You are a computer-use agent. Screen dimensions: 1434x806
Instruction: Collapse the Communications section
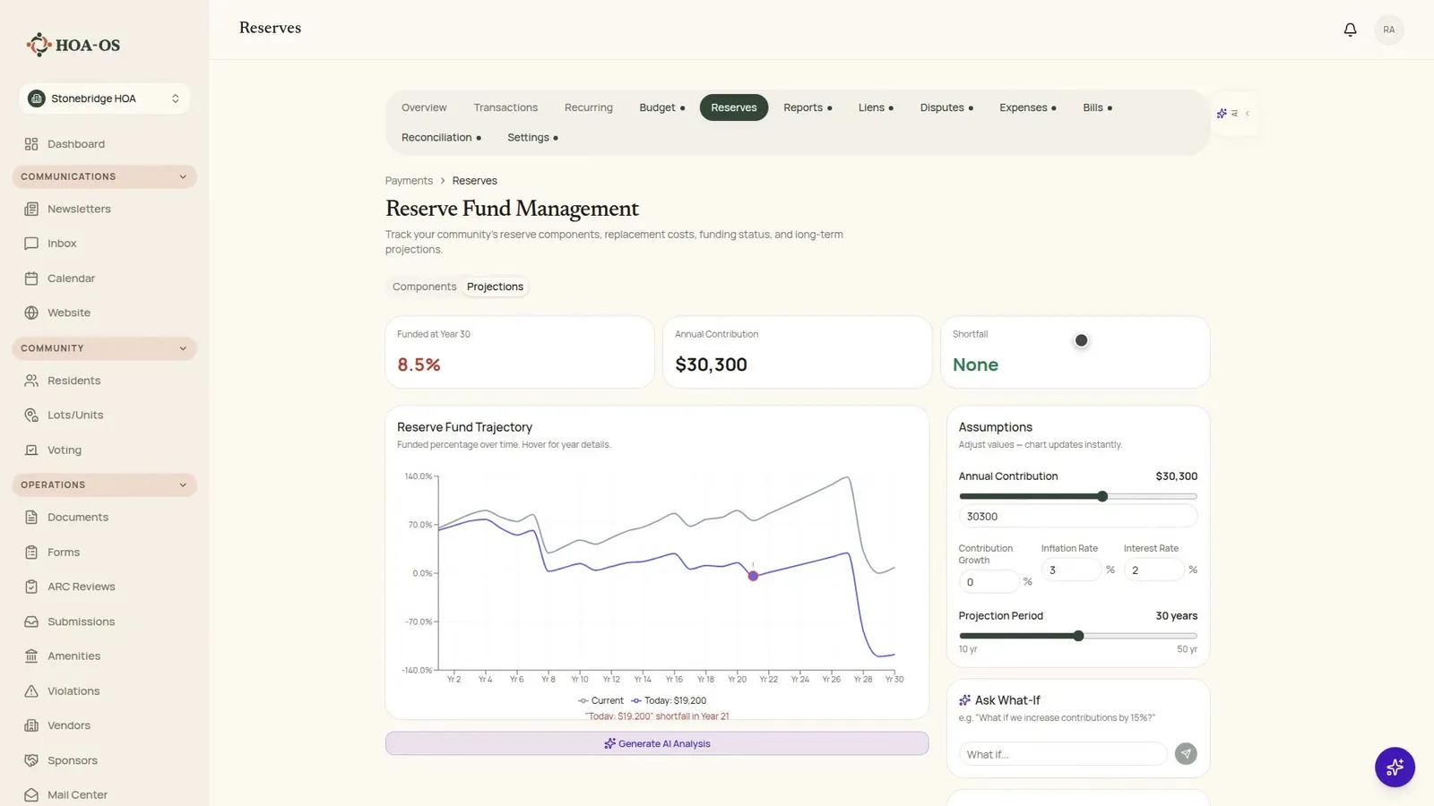tap(104, 176)
